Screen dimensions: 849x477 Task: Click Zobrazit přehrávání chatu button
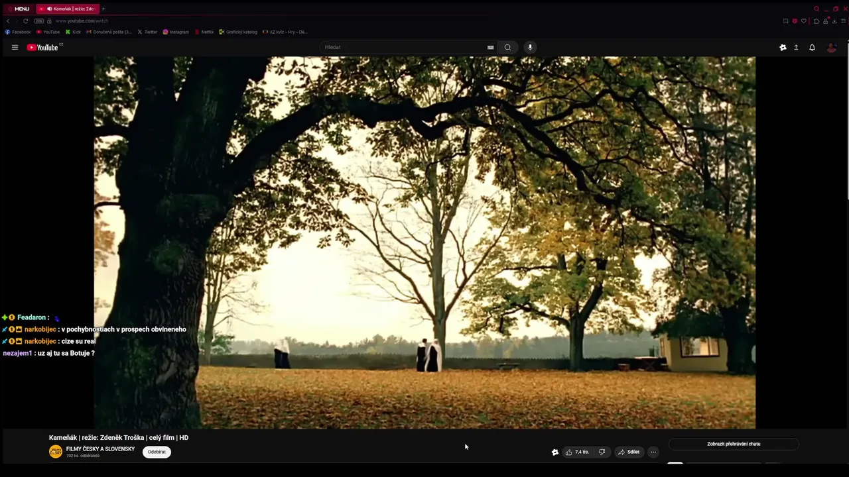coord(734,444)
